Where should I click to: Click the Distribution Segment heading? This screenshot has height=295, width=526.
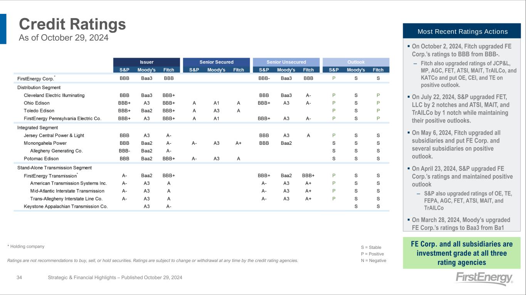click(x=39, y=88)
